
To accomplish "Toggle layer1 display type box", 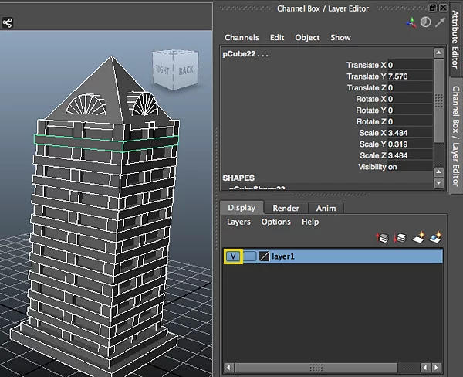I will pos(249,256).
